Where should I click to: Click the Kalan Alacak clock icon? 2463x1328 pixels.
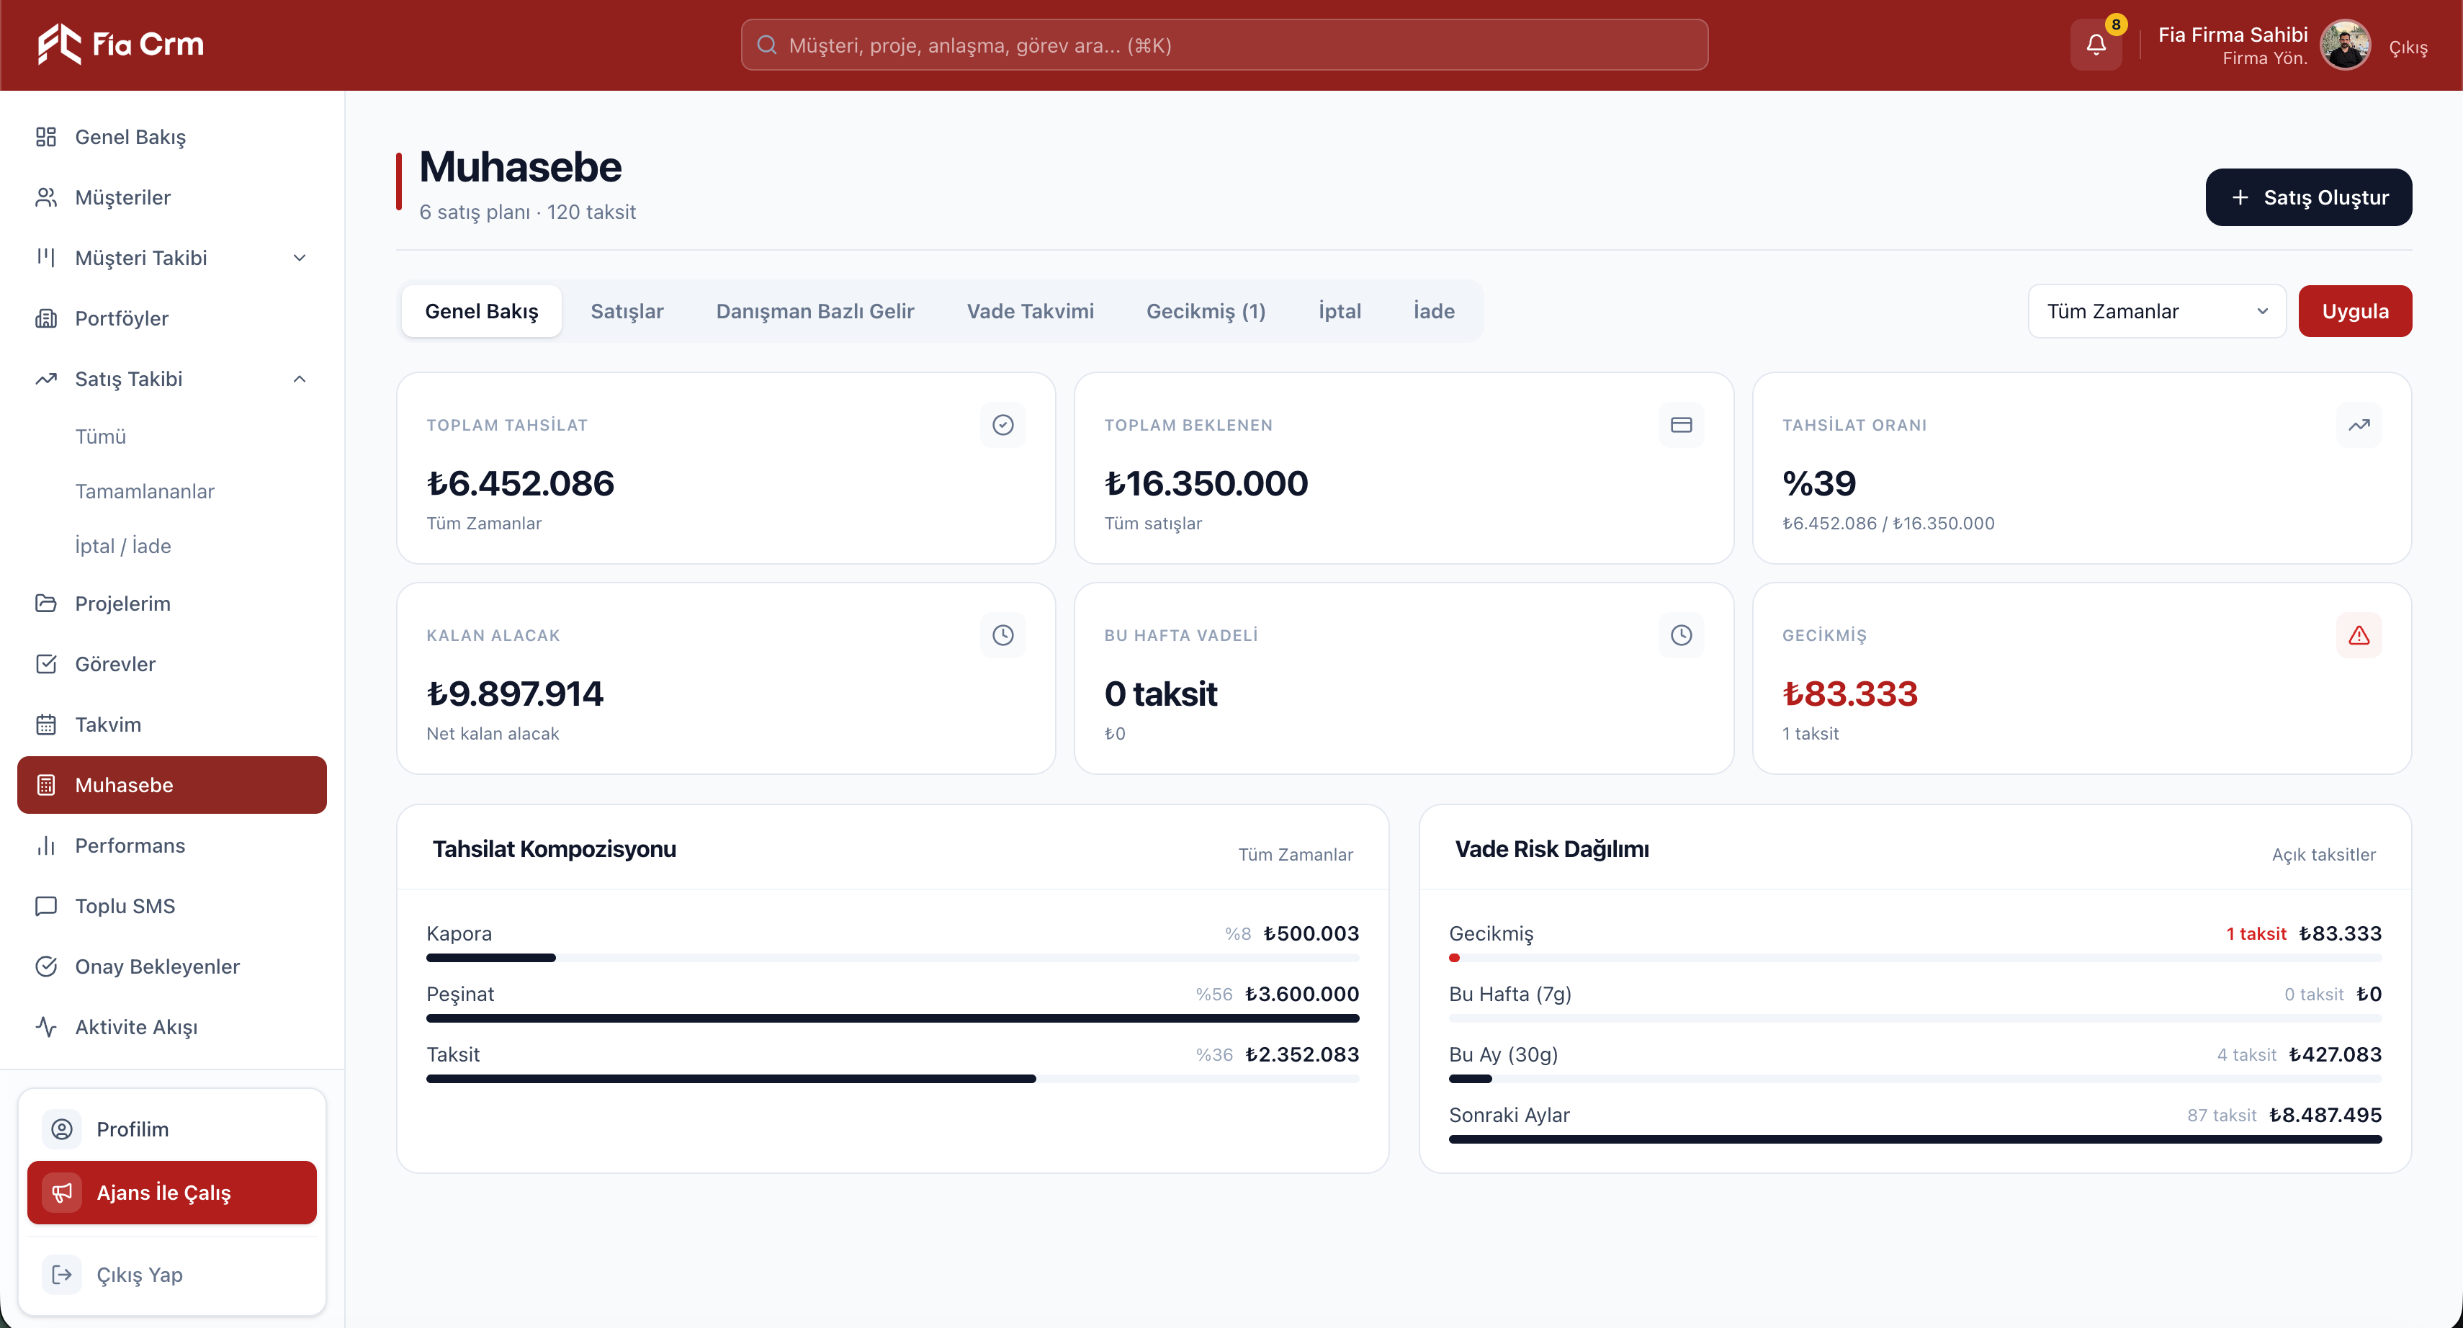point(1003,635)
